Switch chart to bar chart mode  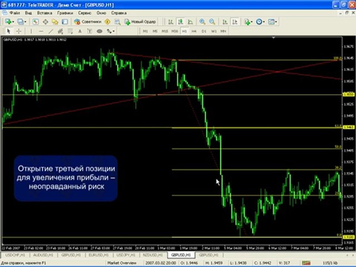pos(171,22)
